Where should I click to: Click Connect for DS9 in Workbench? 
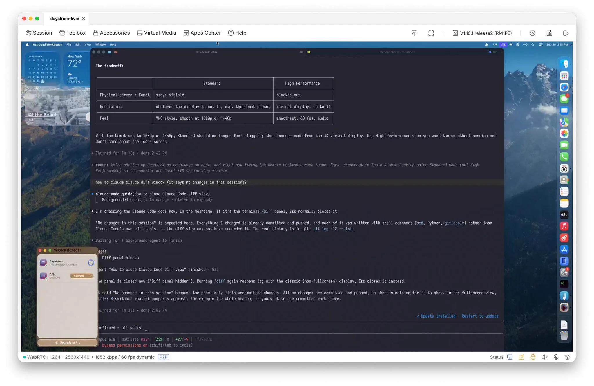click(79, 276)
